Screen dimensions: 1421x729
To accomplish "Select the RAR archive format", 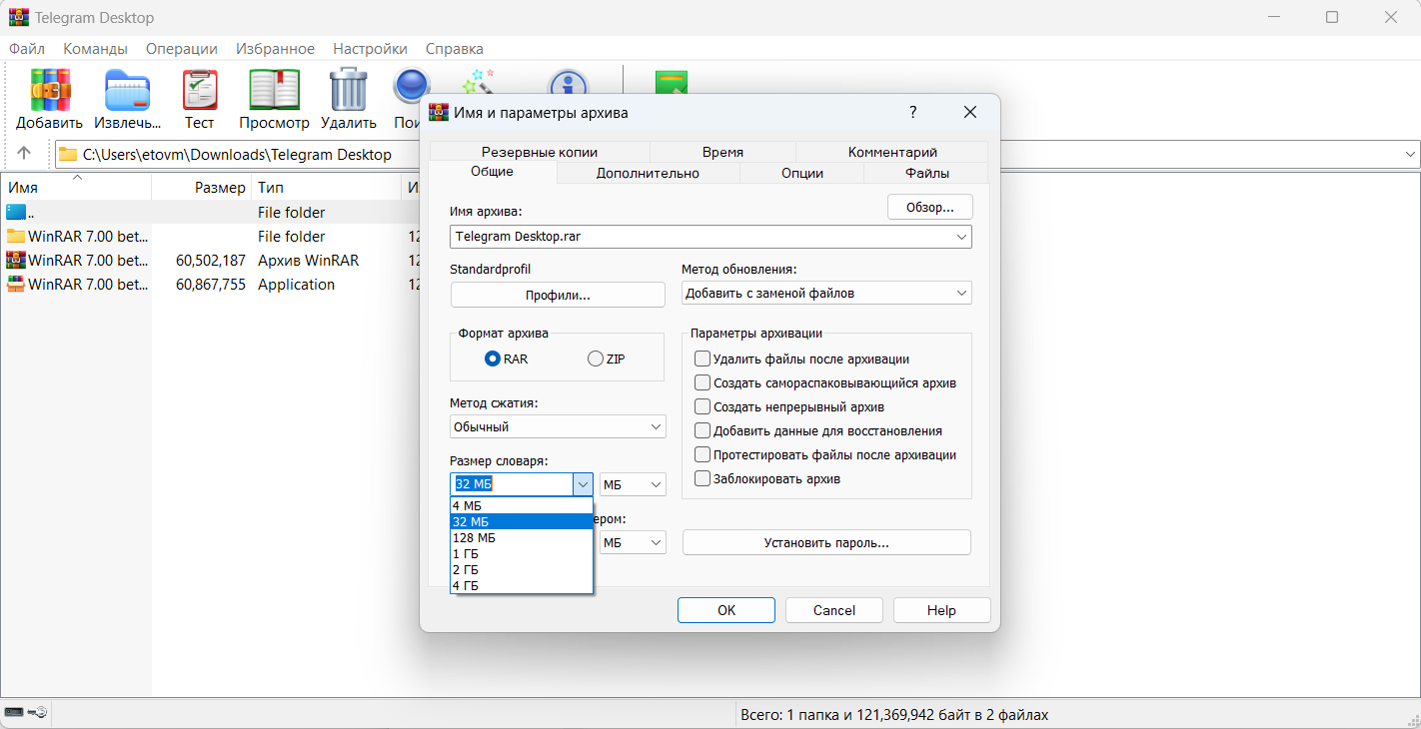I will point(493,359).
